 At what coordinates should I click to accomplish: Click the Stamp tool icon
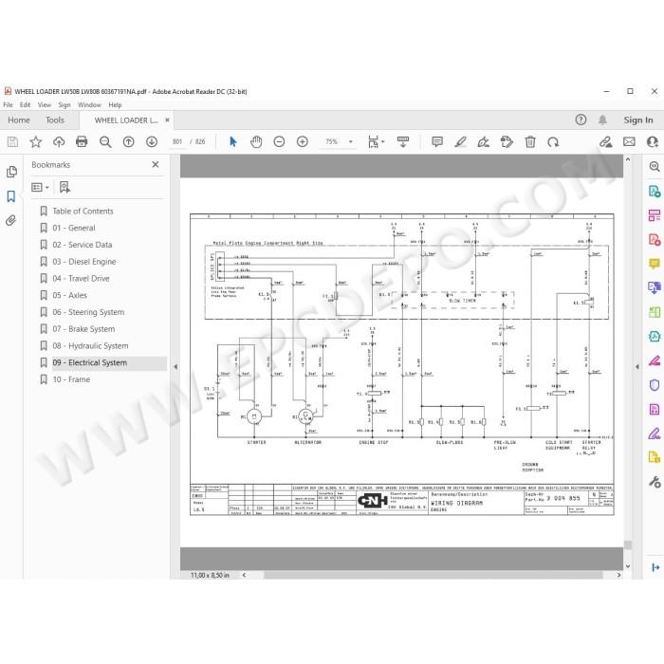click(507, 142)
